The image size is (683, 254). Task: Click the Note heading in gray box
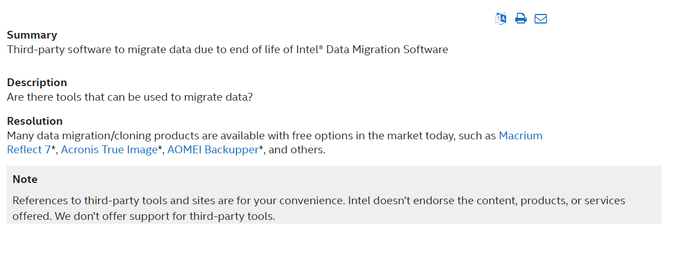click(x=25, y=180)
